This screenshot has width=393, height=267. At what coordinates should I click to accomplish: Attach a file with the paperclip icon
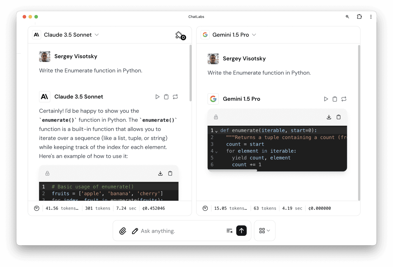coord(123,231)
